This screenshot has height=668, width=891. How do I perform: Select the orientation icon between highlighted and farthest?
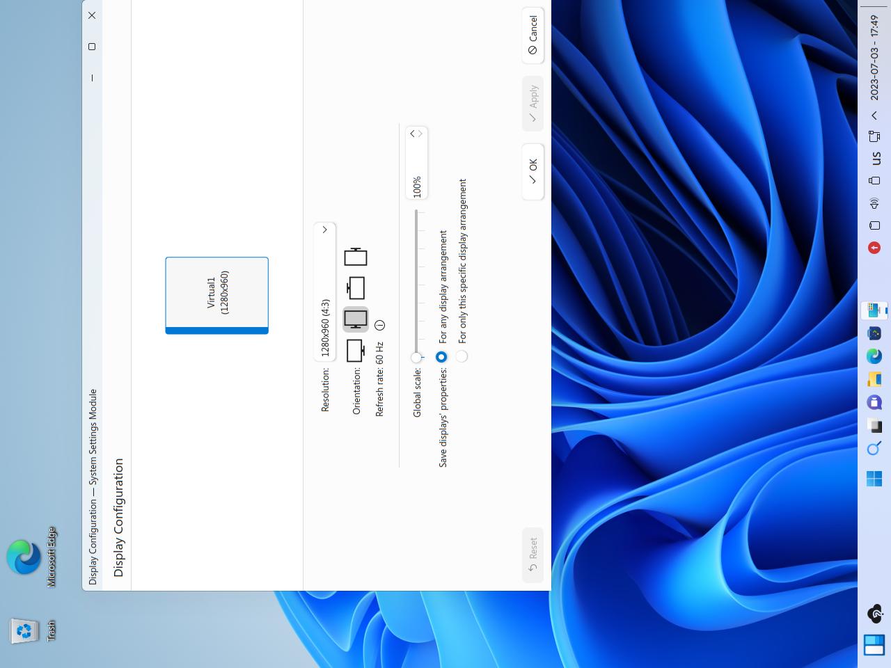tap(356, 288)
